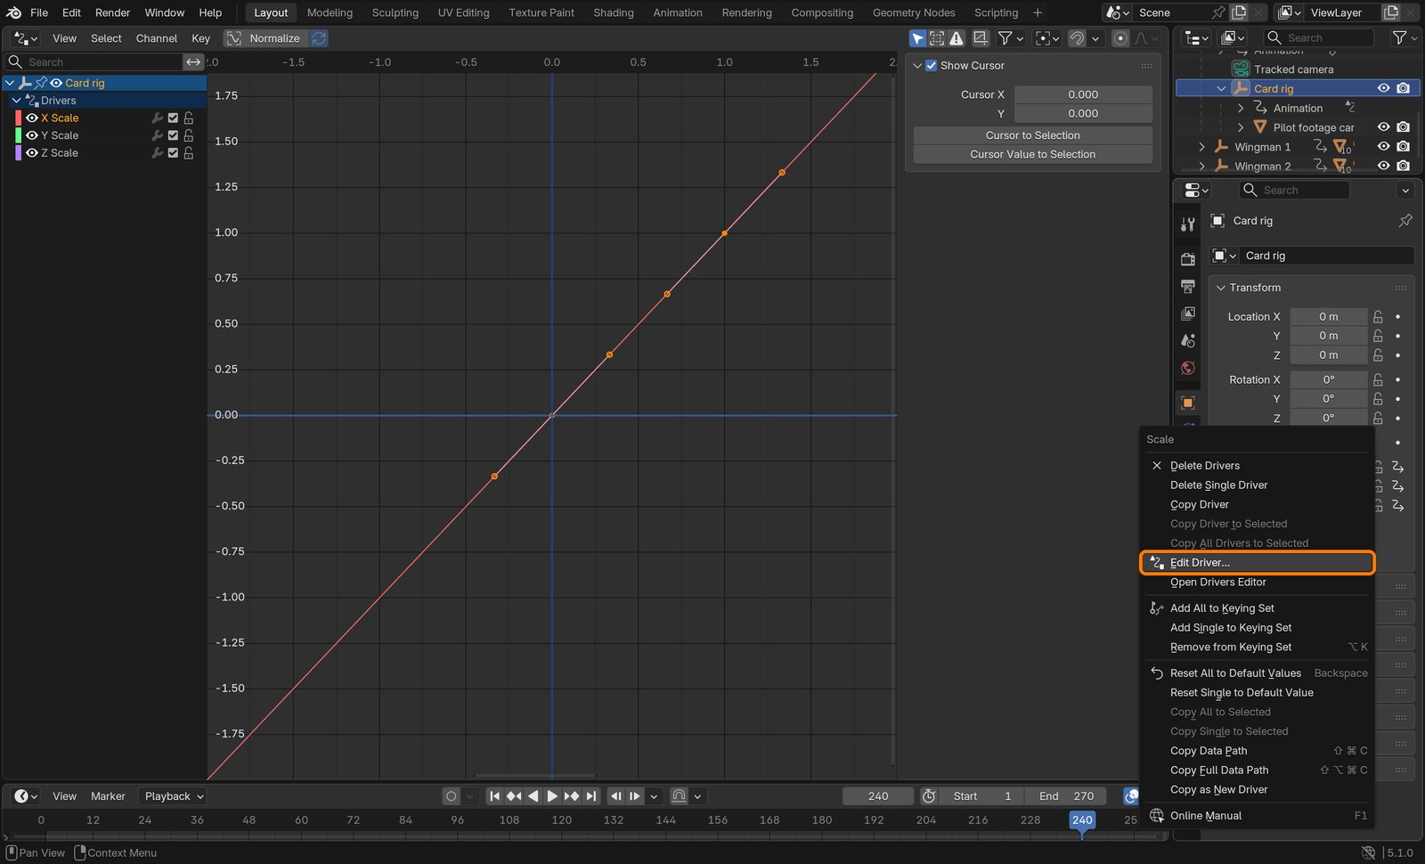Toggle Only Show Selected arrow icon in drivers header
Viewport: 1425px width, 864px height.
(x=917, y=38)
